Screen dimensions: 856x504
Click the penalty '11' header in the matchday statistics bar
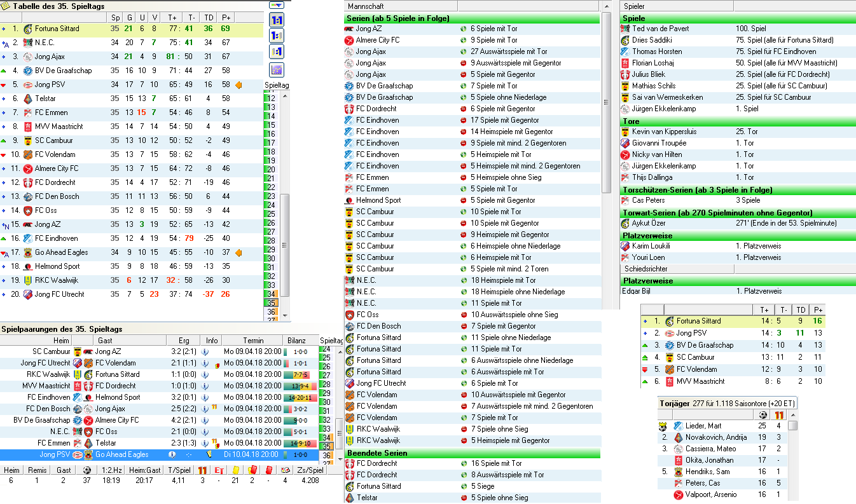click(203, 470)
